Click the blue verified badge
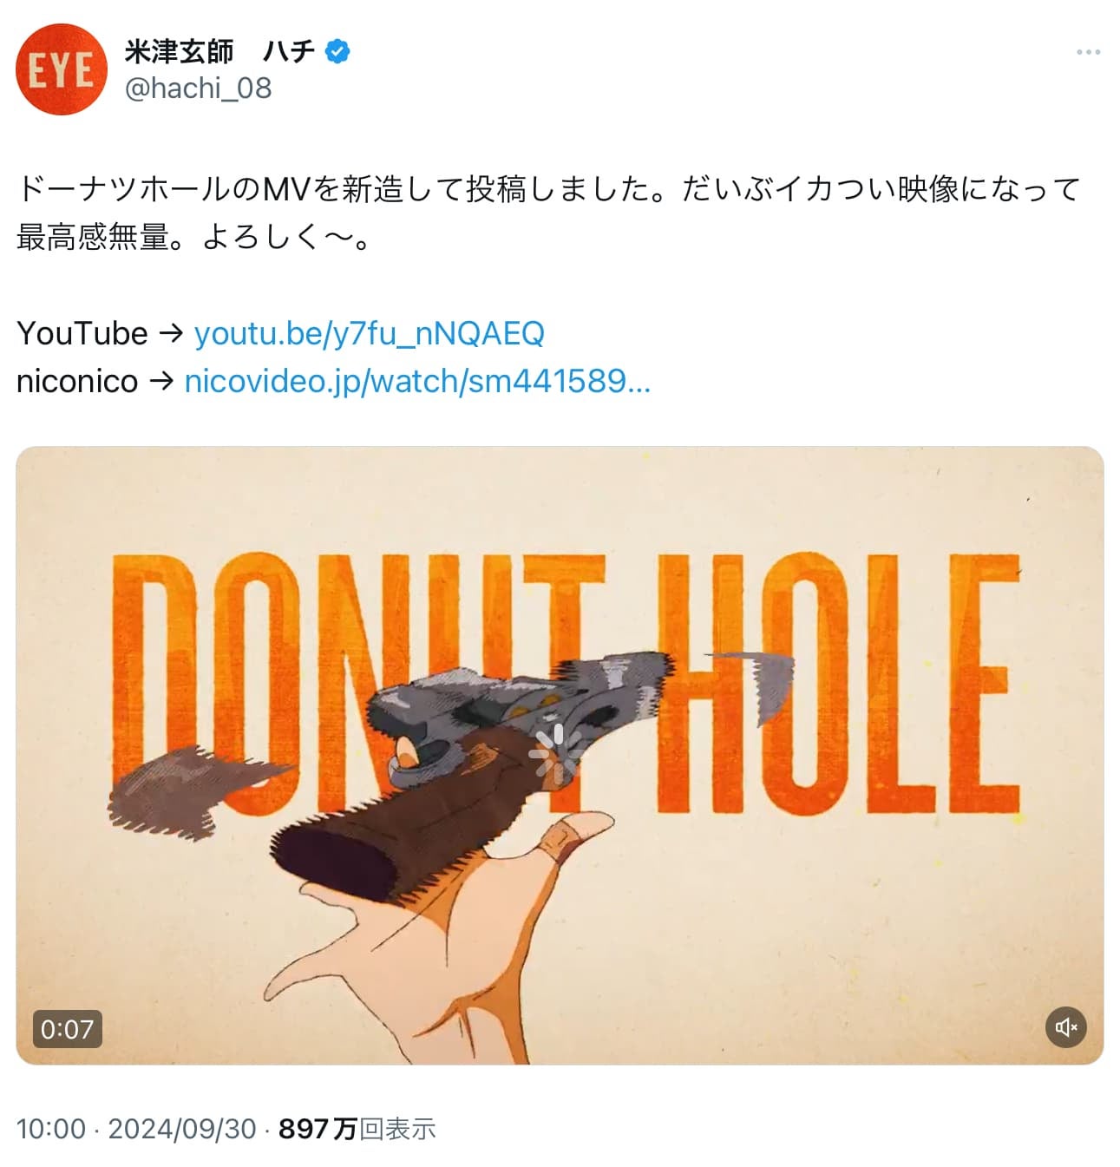The height and width of the screenshot is (1167, 1120). [x=337, y=52]
